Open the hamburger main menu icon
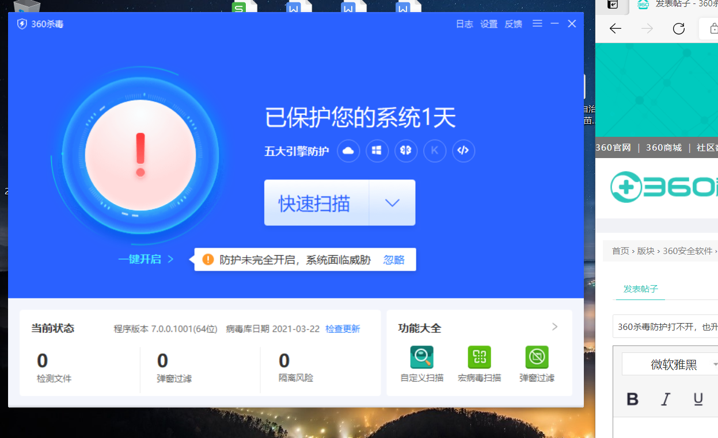 (x=537, y=24)
